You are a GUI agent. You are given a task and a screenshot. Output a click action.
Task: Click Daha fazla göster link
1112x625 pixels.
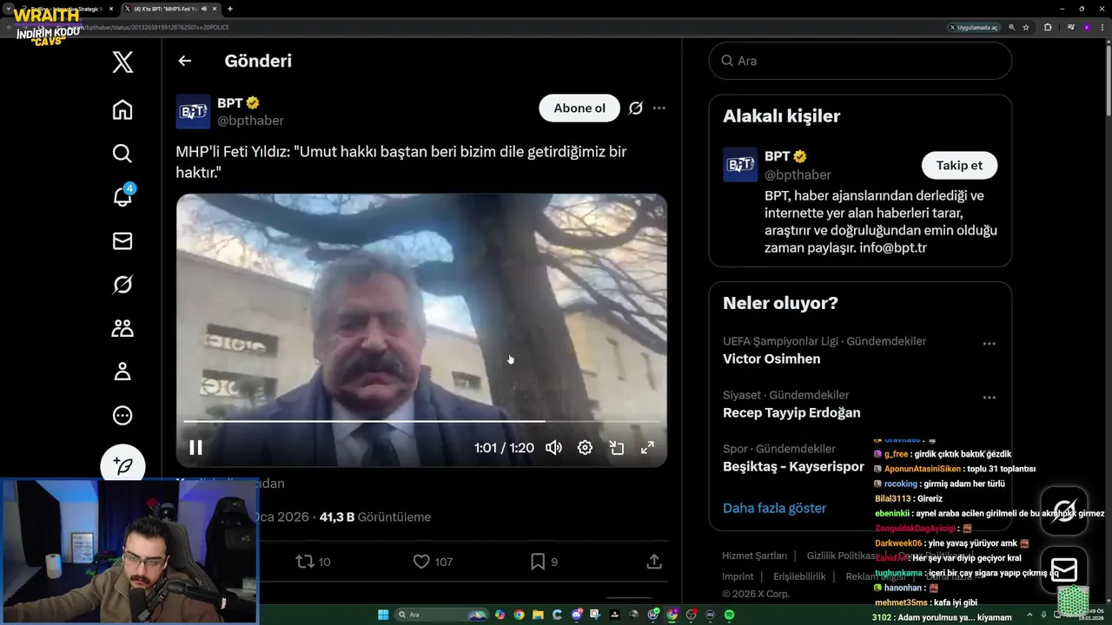point(774,508)
